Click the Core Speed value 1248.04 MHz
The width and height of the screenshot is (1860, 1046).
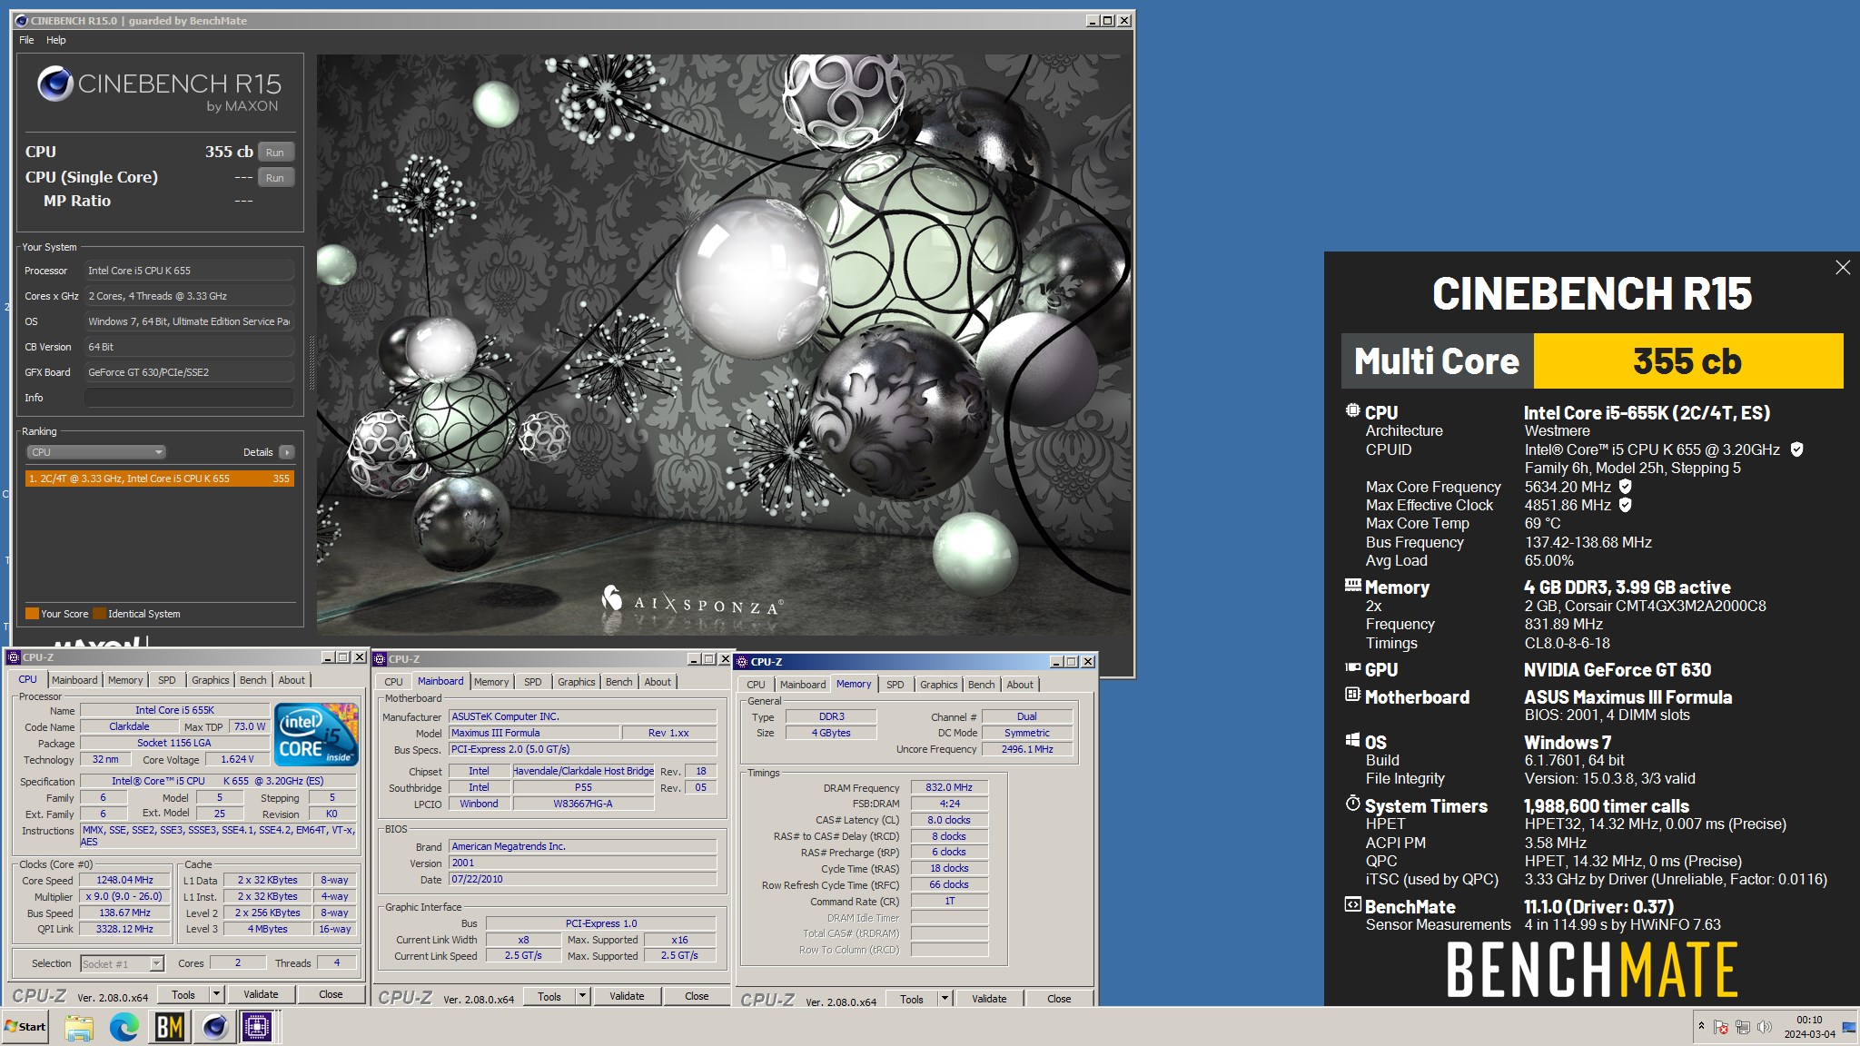(x=125, y=880)
